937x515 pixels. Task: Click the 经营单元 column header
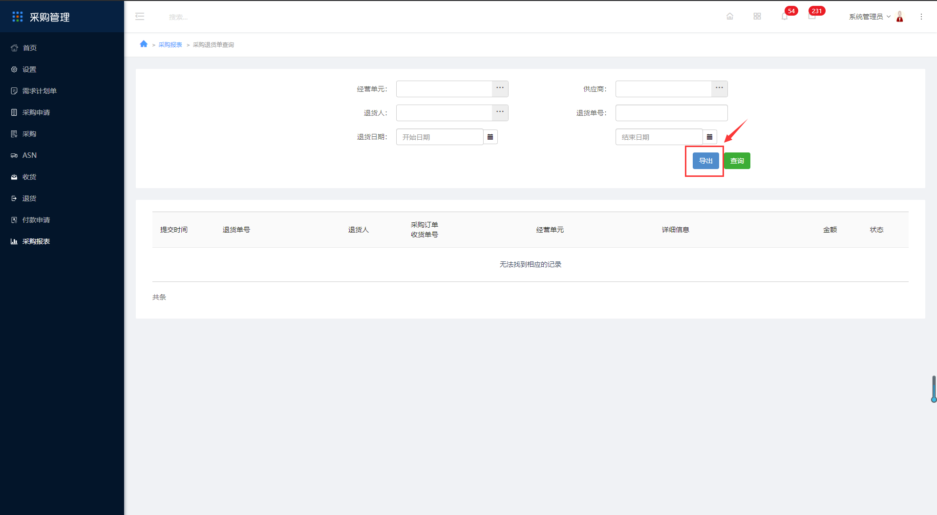pyautogui.click(x=550, y=230)
